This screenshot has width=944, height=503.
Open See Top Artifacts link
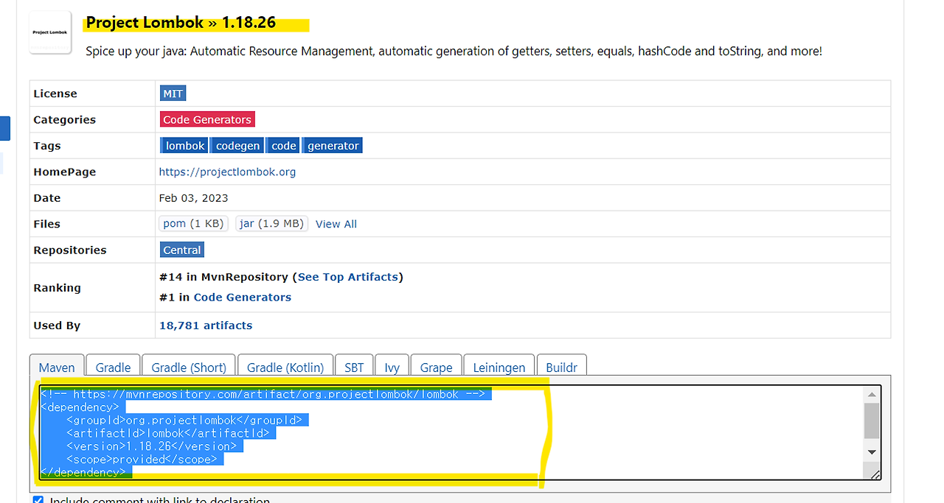tap(348, 277)
